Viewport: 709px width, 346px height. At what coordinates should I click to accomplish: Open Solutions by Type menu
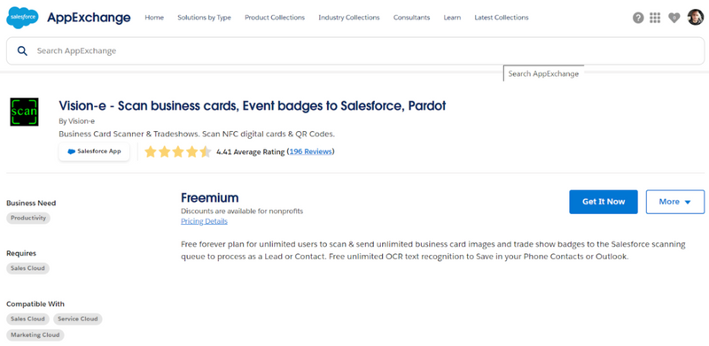click(x=204, y=18)
